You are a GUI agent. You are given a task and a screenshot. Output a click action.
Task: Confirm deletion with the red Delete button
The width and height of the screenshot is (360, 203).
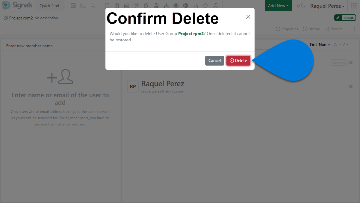(x=238, y=60)
